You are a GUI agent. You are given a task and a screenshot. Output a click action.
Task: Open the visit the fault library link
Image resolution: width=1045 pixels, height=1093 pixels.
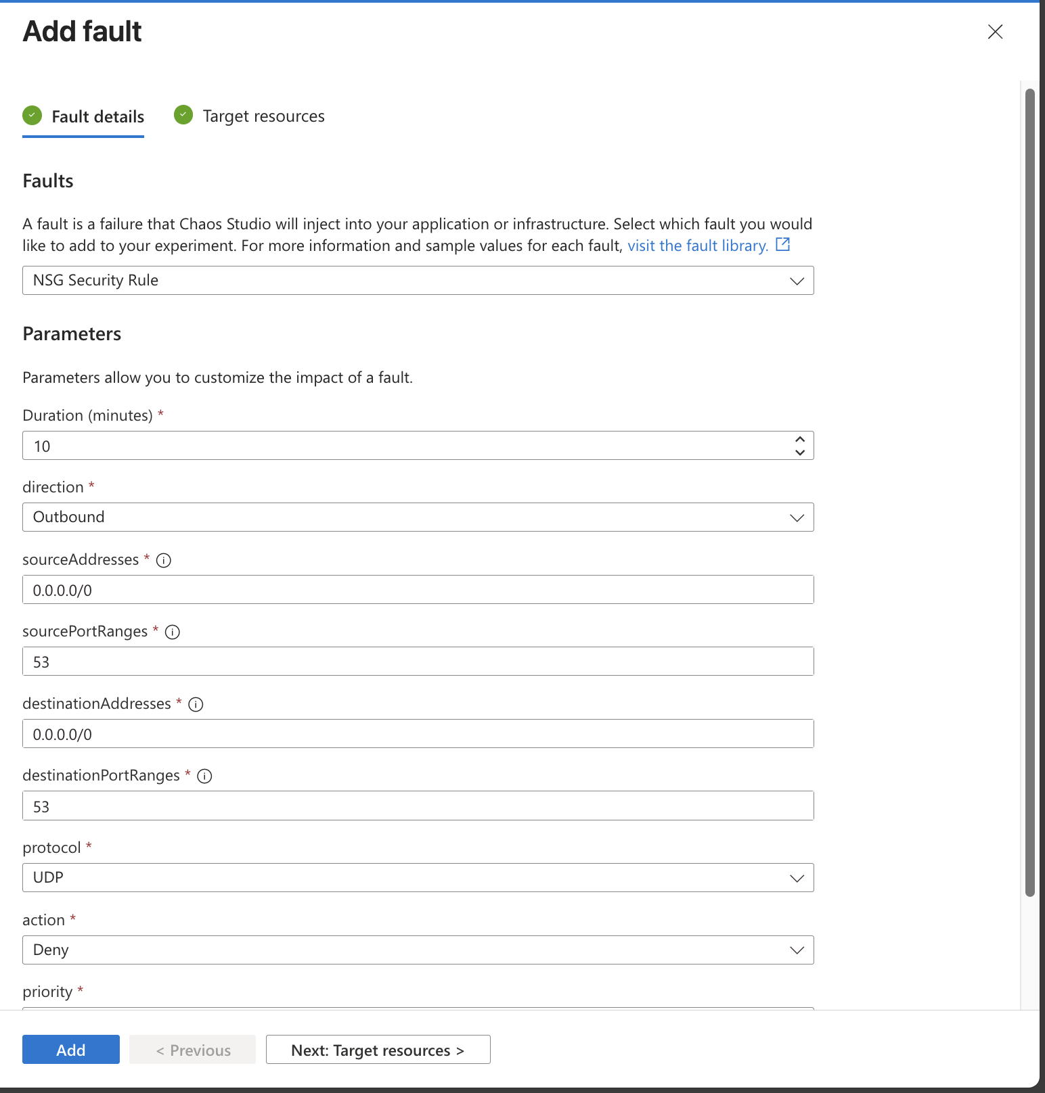pos(697,246)
